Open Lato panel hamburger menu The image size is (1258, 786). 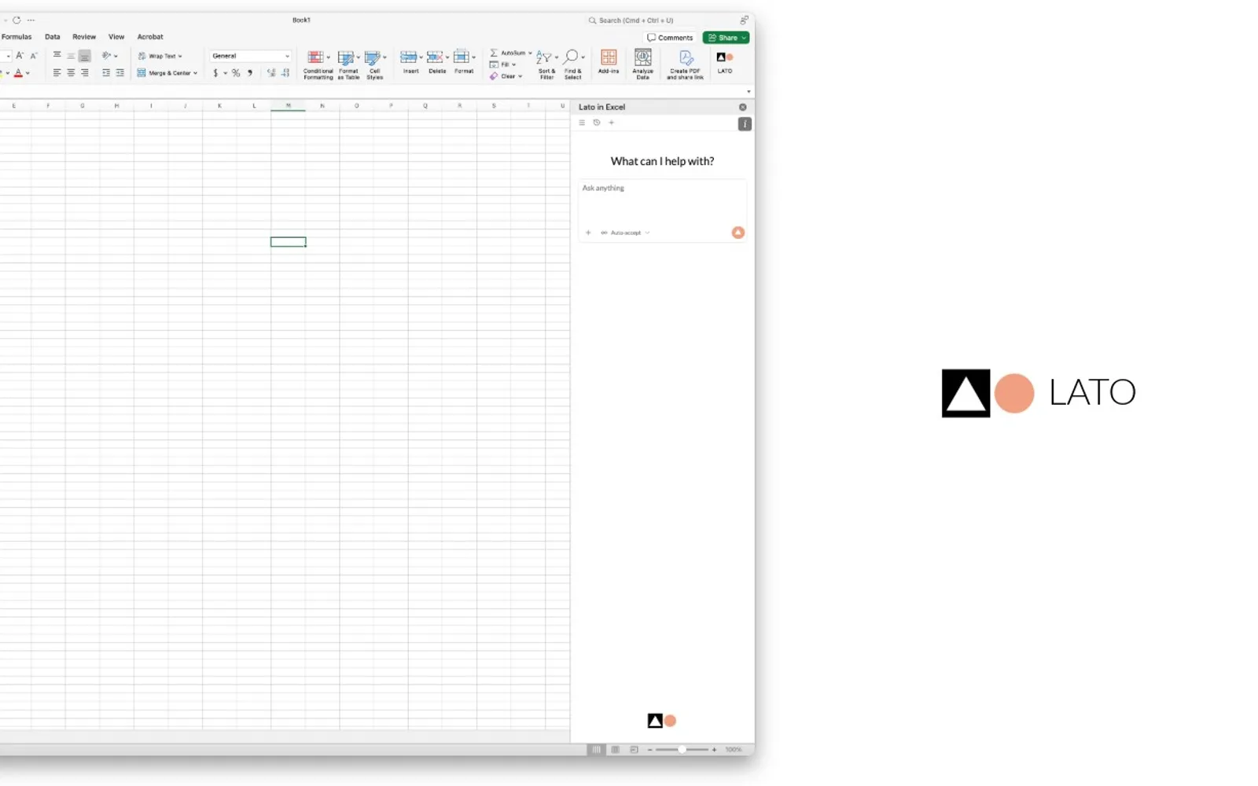click(x=582, y=123)
